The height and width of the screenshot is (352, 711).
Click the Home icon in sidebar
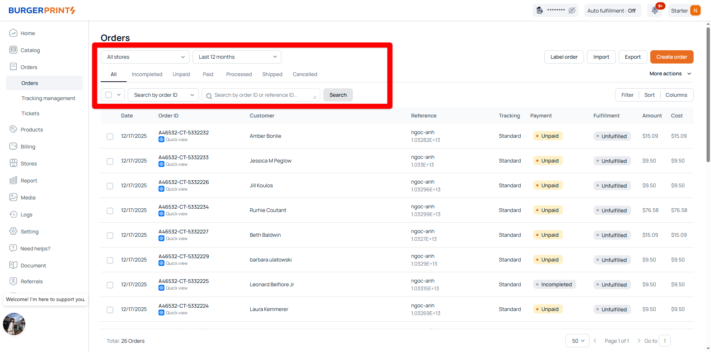(x=13, y=33)
